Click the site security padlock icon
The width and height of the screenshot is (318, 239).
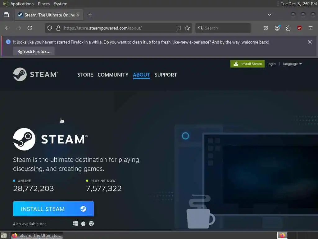pos(58,28)
